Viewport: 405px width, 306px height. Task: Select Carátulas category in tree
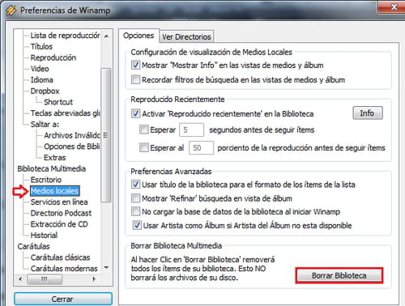pyautogui.click(x=34, y=246)
